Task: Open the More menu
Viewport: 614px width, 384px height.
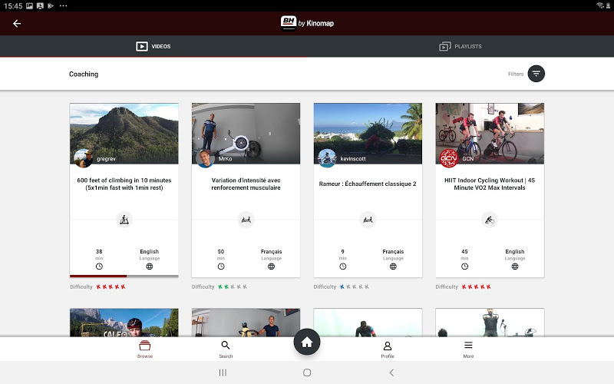Action: coord(468,349)
